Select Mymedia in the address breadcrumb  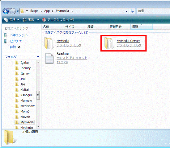click(x=62, y=11)
